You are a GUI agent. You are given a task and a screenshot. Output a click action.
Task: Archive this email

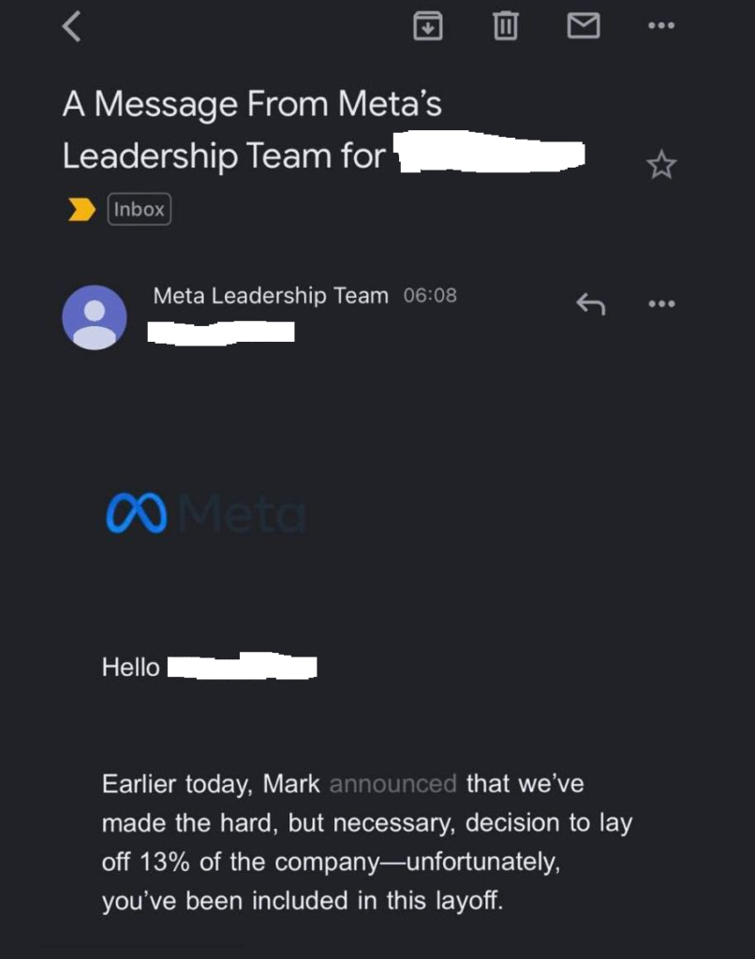(427, 26)
